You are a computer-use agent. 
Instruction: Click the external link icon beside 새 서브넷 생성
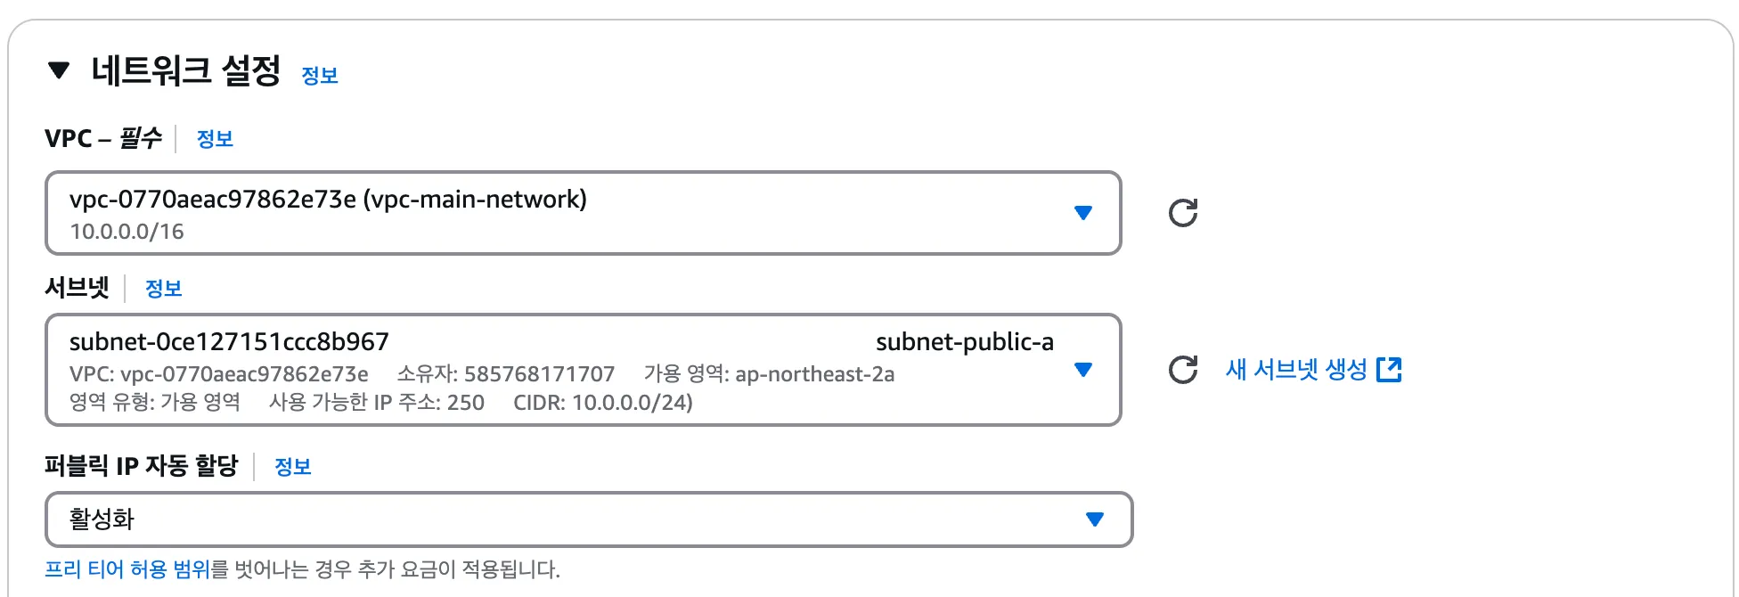[1389, 370]
